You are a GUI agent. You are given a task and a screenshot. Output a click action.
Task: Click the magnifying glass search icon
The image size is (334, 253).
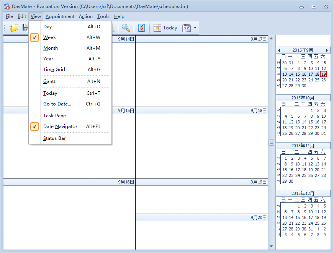[x=126, y=28]
